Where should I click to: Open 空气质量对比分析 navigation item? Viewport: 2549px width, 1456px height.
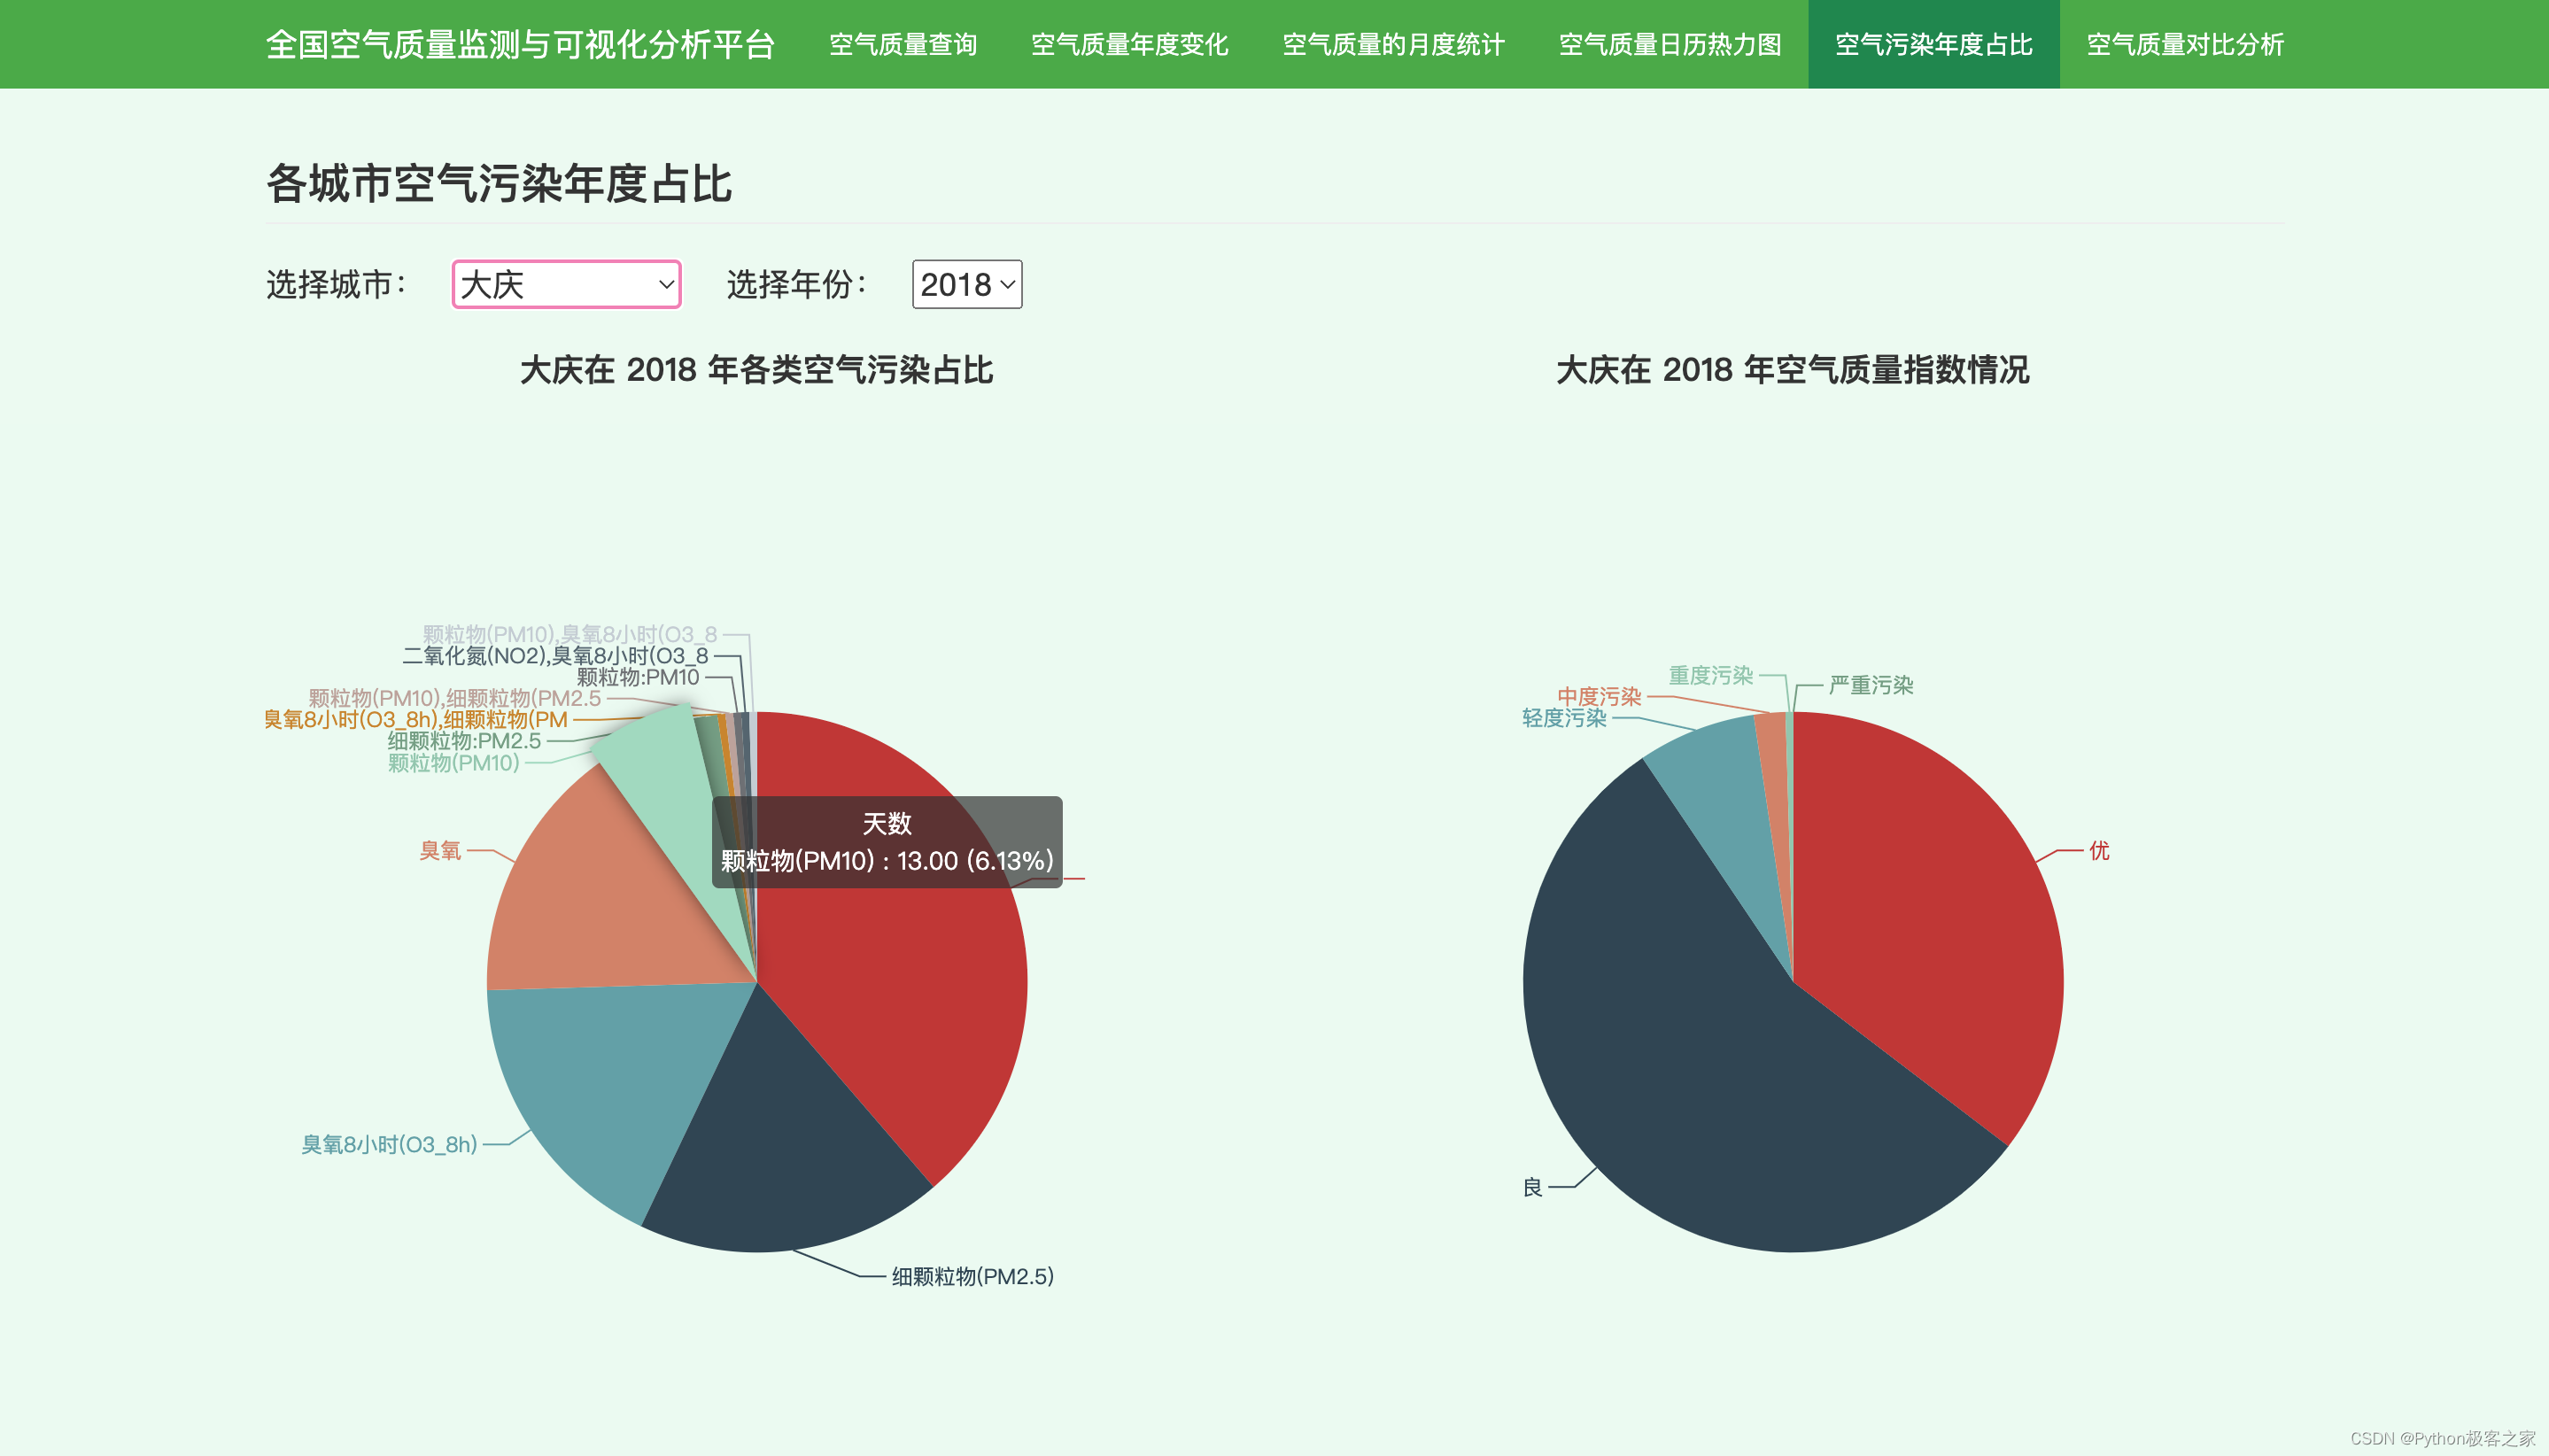2184,45
